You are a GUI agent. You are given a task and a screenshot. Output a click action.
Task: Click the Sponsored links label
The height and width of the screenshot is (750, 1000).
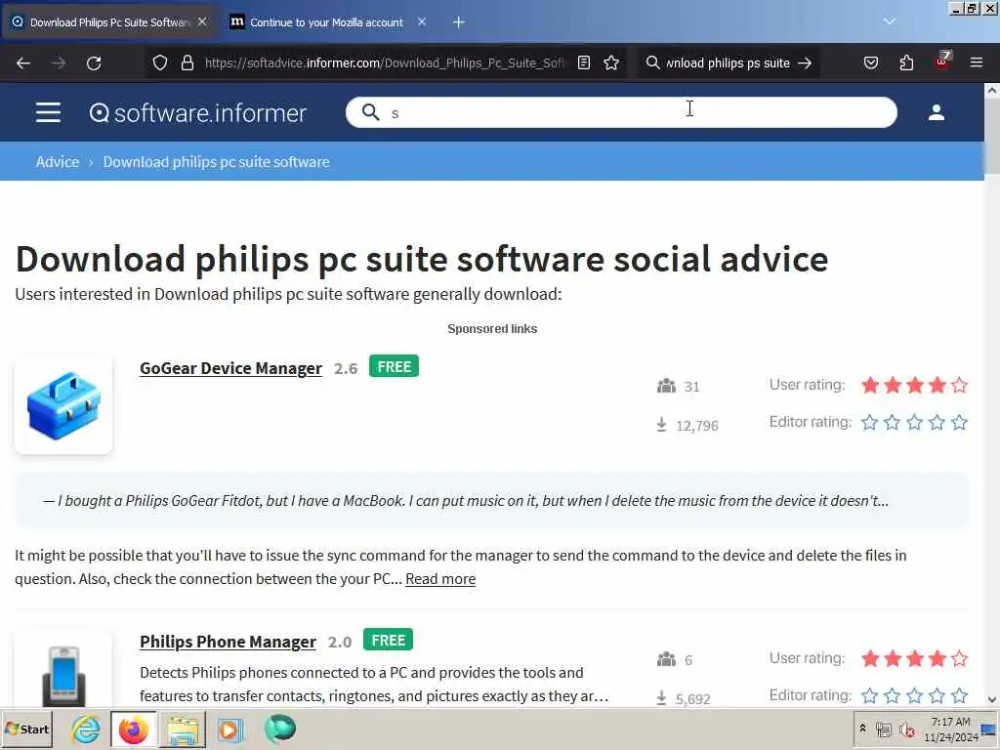click(492, 329)
